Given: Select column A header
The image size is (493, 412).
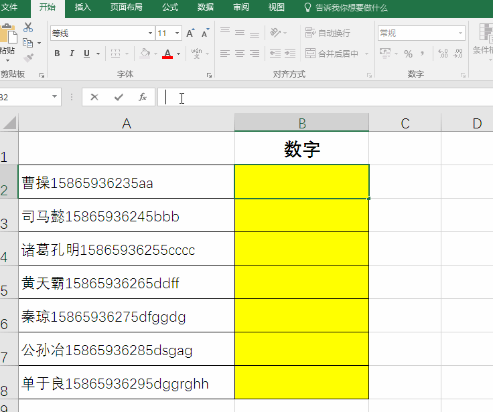Looking at the screenshot, I should pos(127,123).
